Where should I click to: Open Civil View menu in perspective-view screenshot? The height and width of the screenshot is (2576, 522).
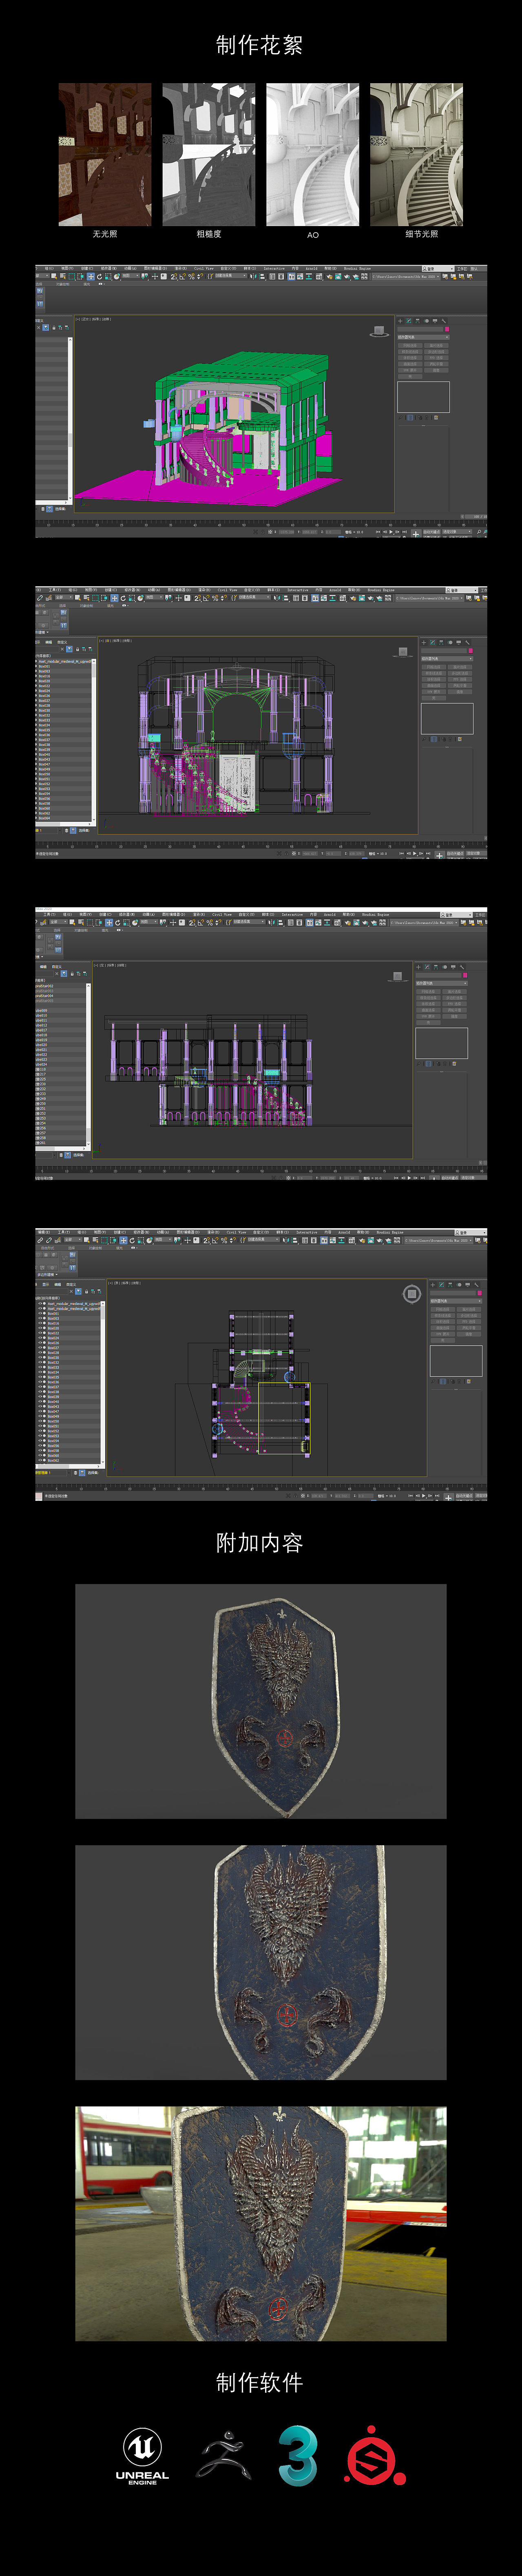(x=204, y=268)
